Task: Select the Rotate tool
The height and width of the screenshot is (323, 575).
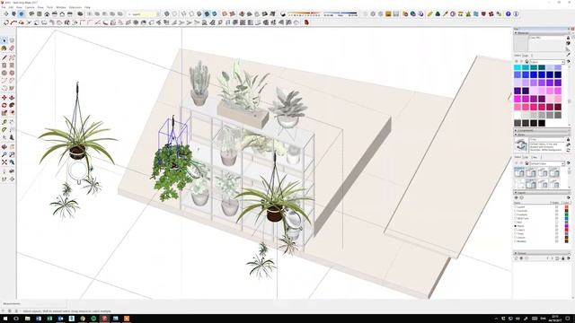Action: coord(4,106)
